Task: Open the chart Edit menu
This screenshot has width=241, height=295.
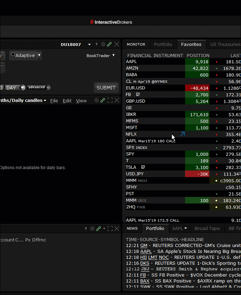Action: [x=67, y=101]
